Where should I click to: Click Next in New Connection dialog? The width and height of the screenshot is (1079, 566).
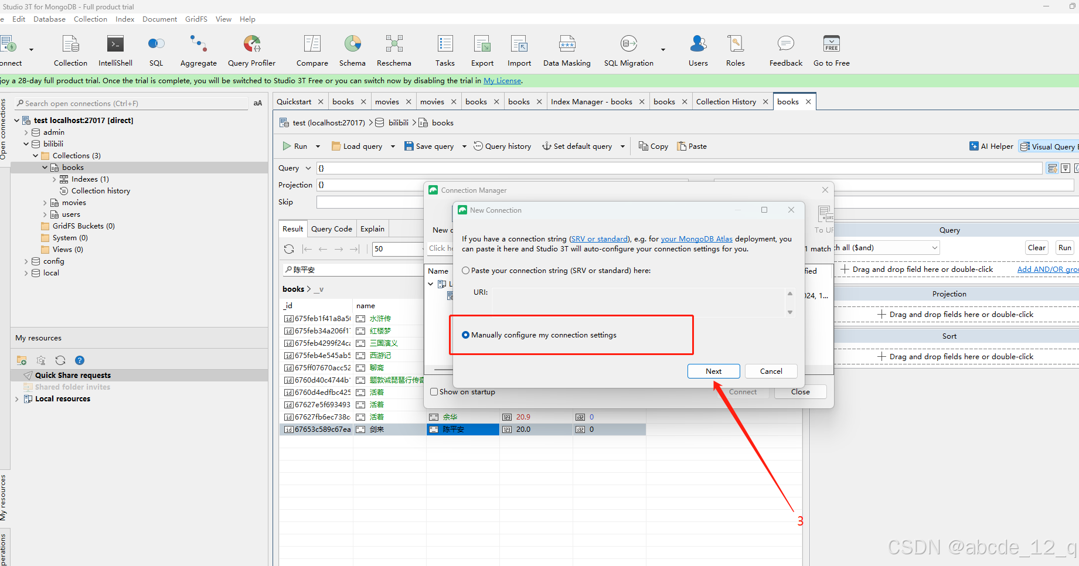714,371
